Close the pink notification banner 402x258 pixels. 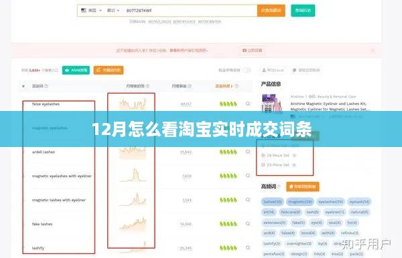373,50
